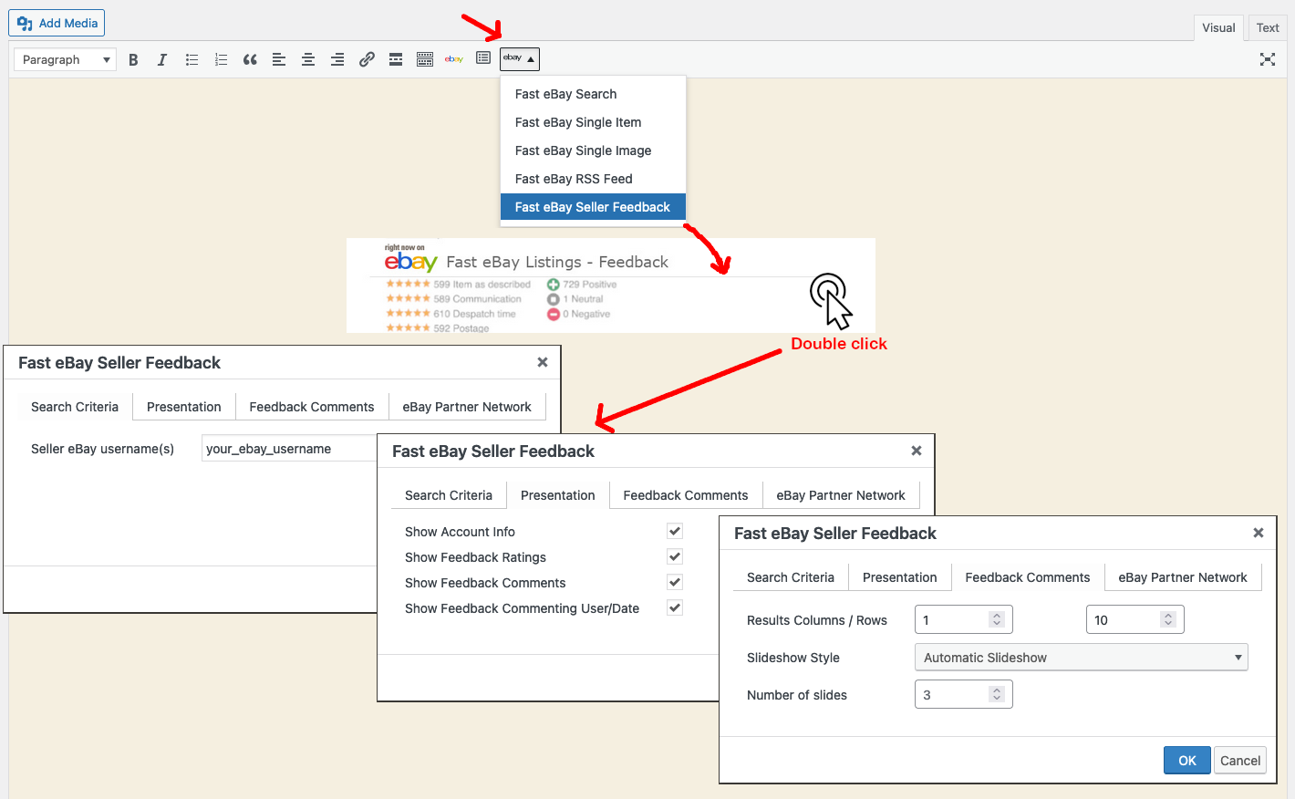The image size is (1295, 799).
Task: Open eBay Partner Network tab, first dialog
Action: [x=467, y=407]
